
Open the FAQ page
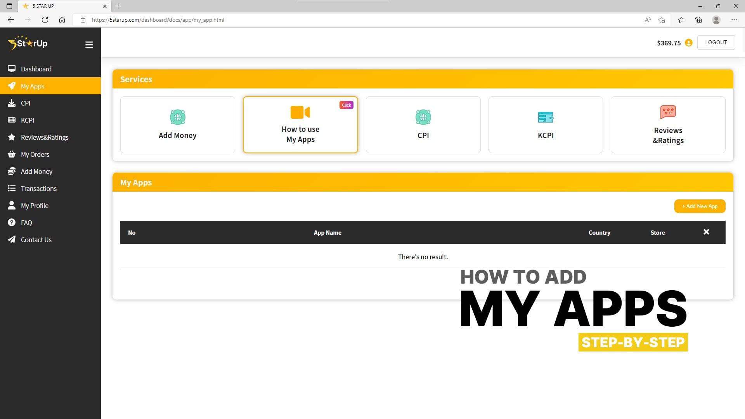coord(50,223)
